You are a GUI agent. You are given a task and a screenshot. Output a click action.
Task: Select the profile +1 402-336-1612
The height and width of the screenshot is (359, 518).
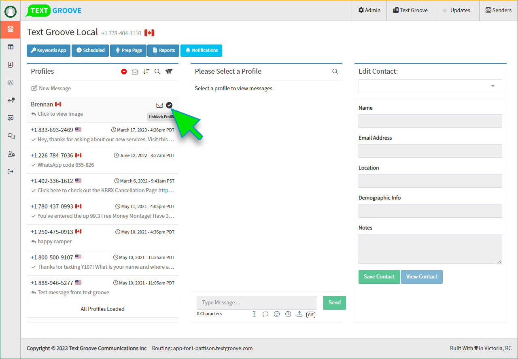click(x=102, y=186)
